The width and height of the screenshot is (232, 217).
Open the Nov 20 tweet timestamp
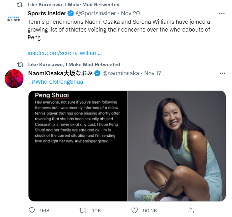[x=130, y=13]
